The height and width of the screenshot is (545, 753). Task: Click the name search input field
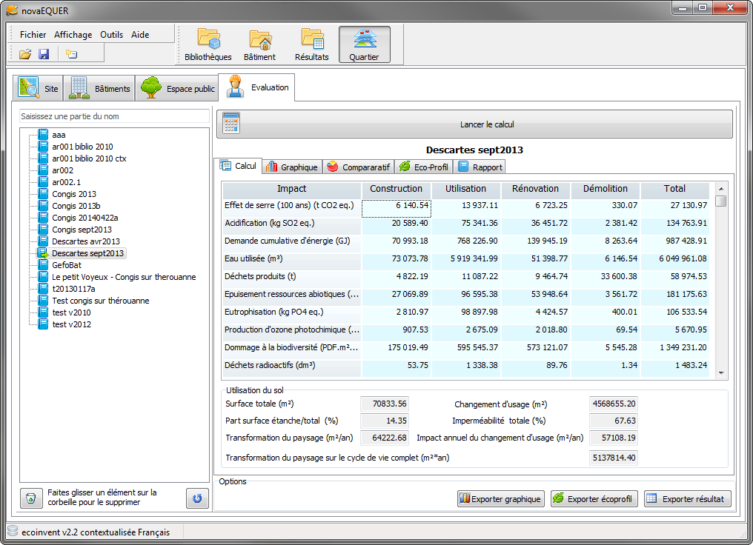114,116
